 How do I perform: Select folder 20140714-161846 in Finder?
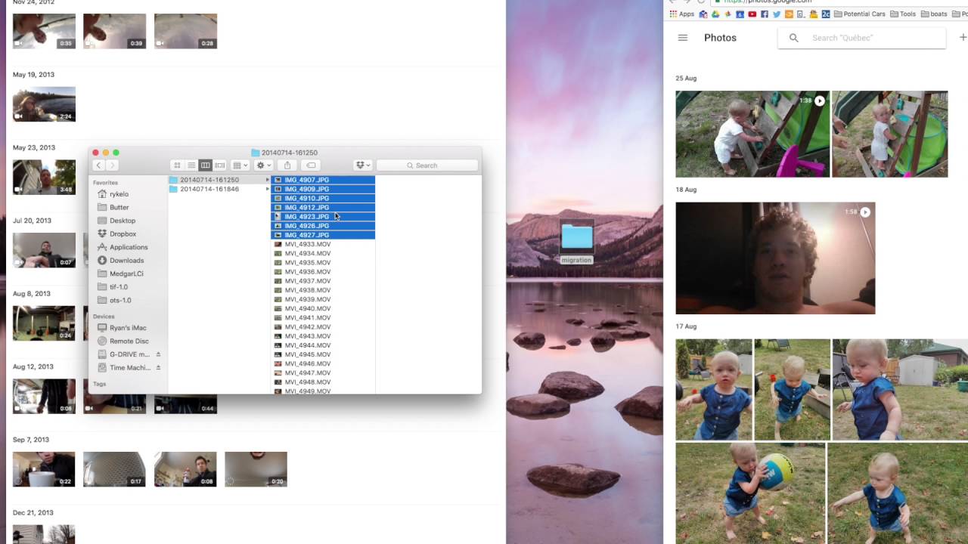pyautogui.click(x=219, y=189)
